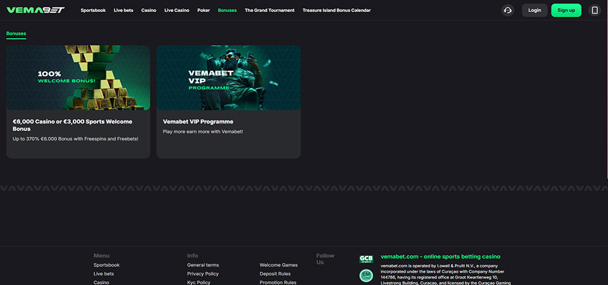Image resolution: width=608 pixels, height=285 pixels.
Task: Click the Login button
Action: (535, 11)
